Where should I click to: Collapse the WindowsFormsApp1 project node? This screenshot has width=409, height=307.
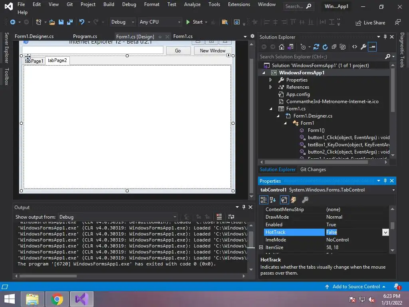point(264,73)
